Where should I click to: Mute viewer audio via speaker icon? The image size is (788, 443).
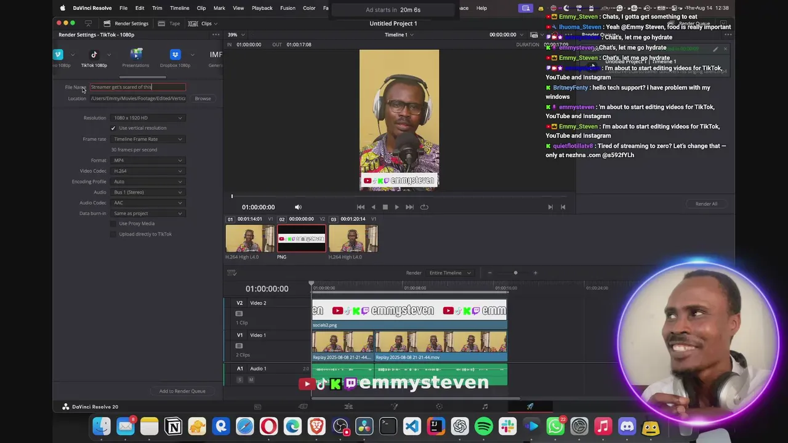point(298,207)
